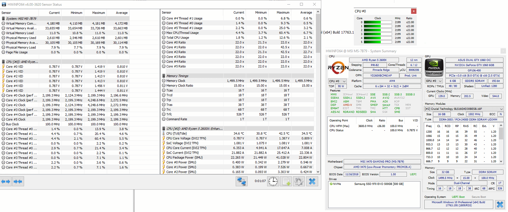Image resolution: width=508 pixels, height=212 pixels.
Task: Select the SoC Current (SVI2 TFN) row
Action: pyautogui.click(x=238, y=153)
